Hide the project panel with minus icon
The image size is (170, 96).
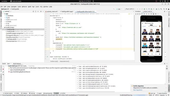point(43,11)
